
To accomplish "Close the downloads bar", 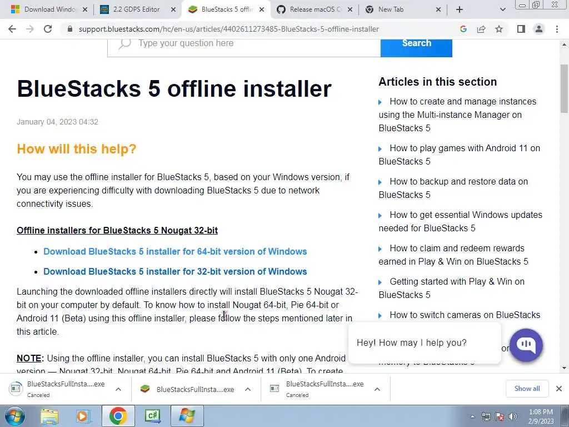I will [x=559, y=389].
